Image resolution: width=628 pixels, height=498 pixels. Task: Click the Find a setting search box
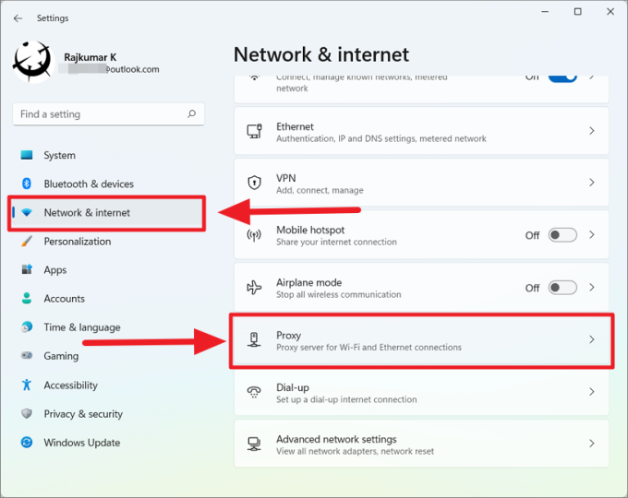point(100,114)
